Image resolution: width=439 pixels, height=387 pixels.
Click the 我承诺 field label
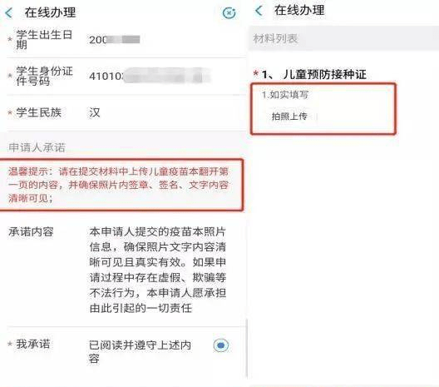point(33,344)
